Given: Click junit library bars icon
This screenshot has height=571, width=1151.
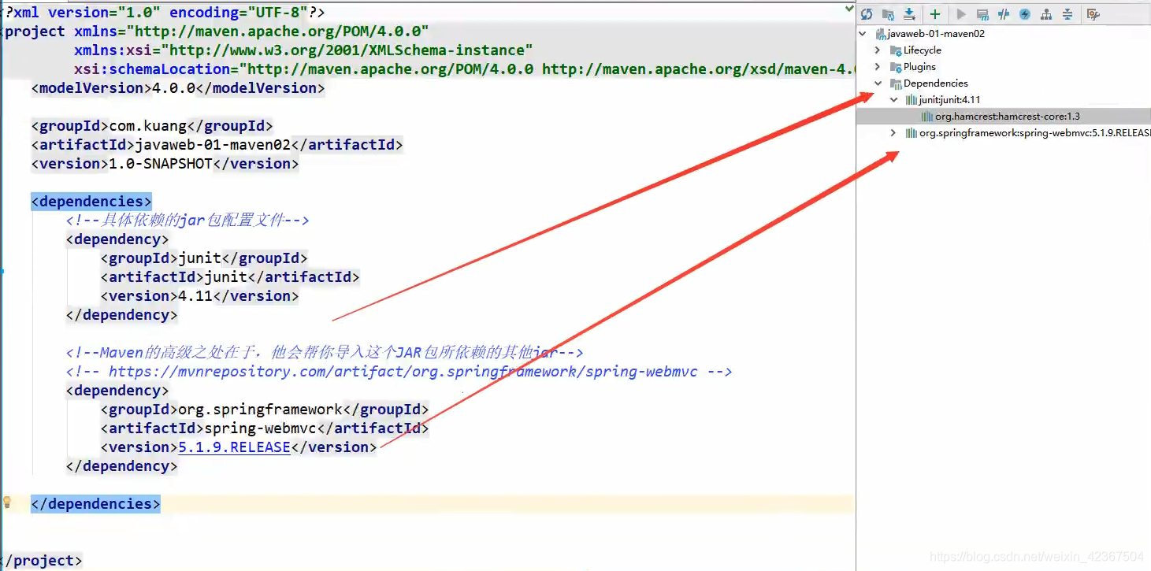Looking at the screenshot, I should (911, 100).
